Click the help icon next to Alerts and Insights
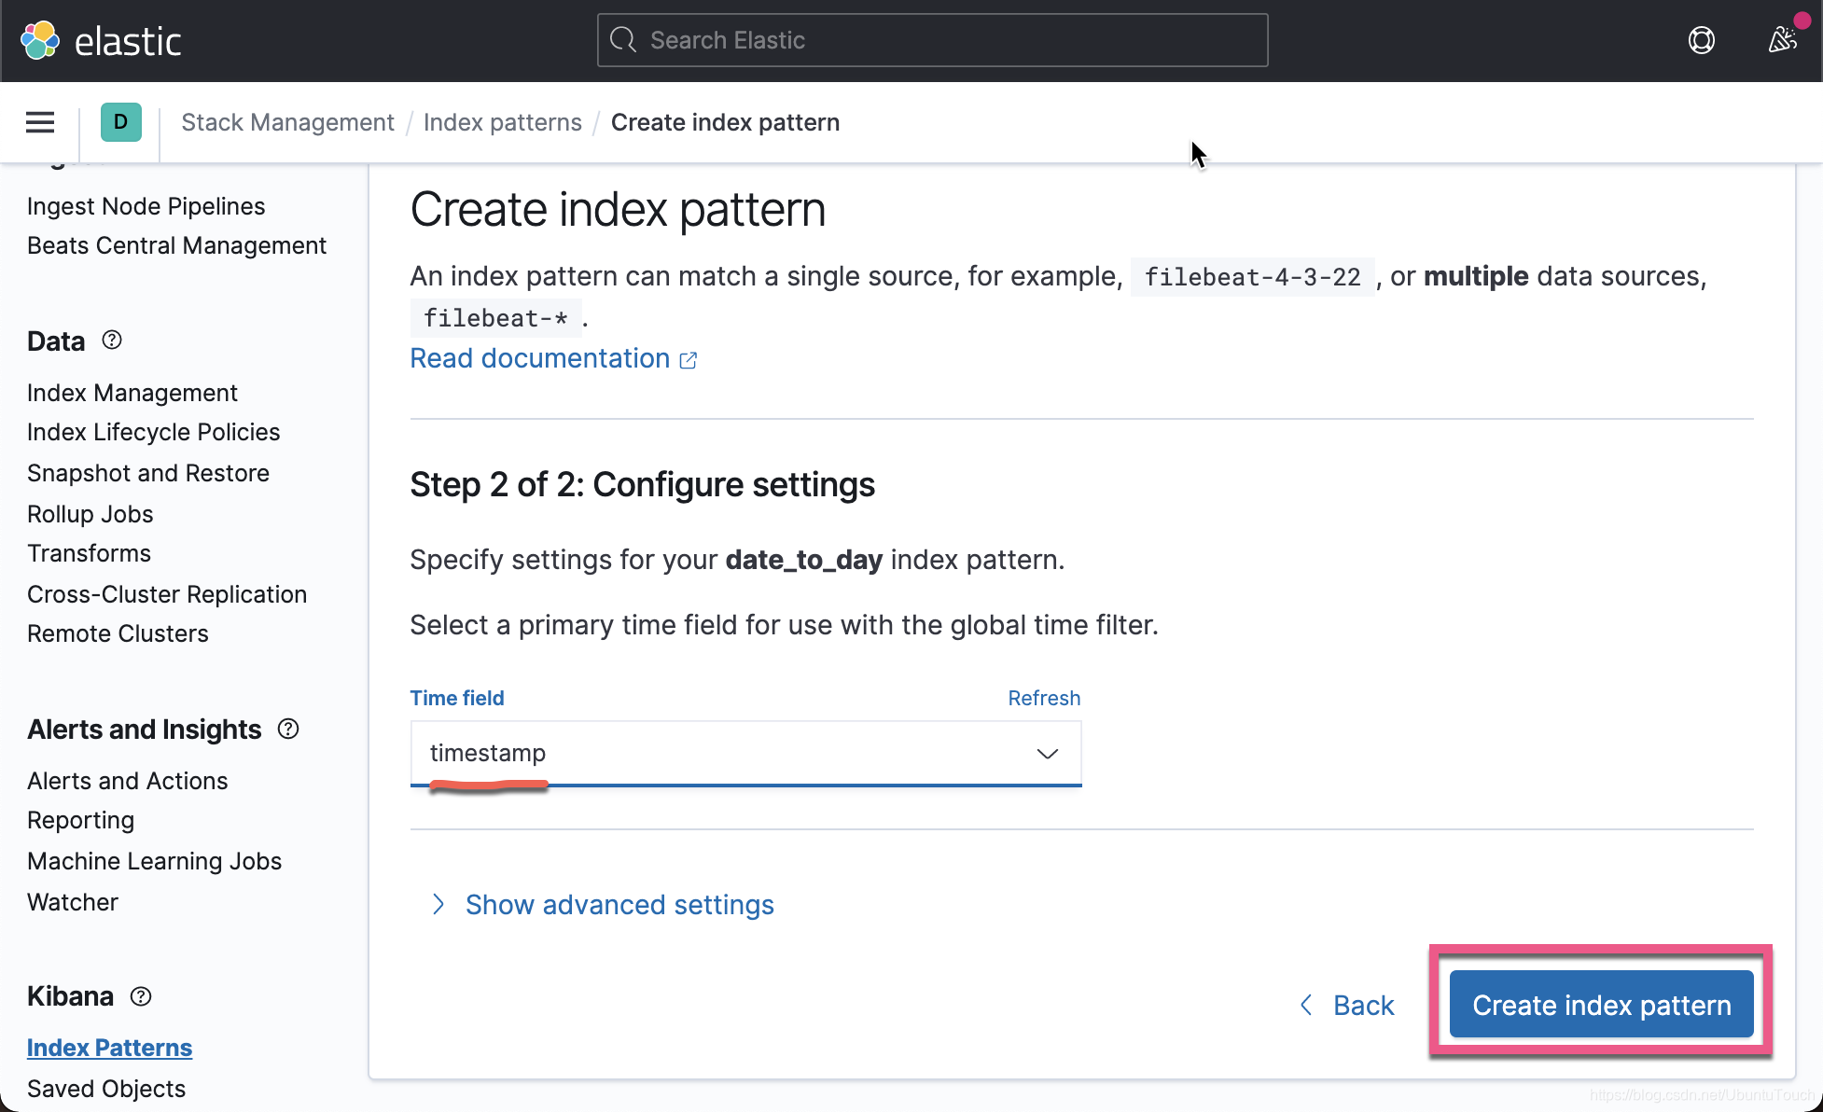Viewport: 1823px width, 1112px height. tap(287, 730)
